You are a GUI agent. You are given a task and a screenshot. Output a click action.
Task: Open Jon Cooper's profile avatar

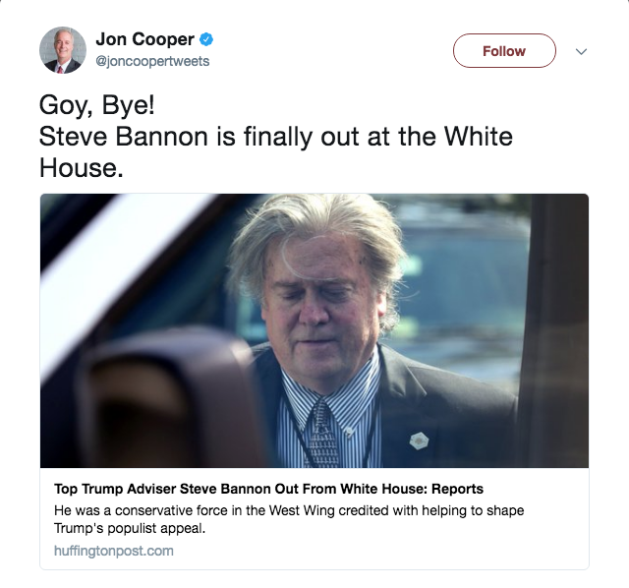(x=63, y=50)
